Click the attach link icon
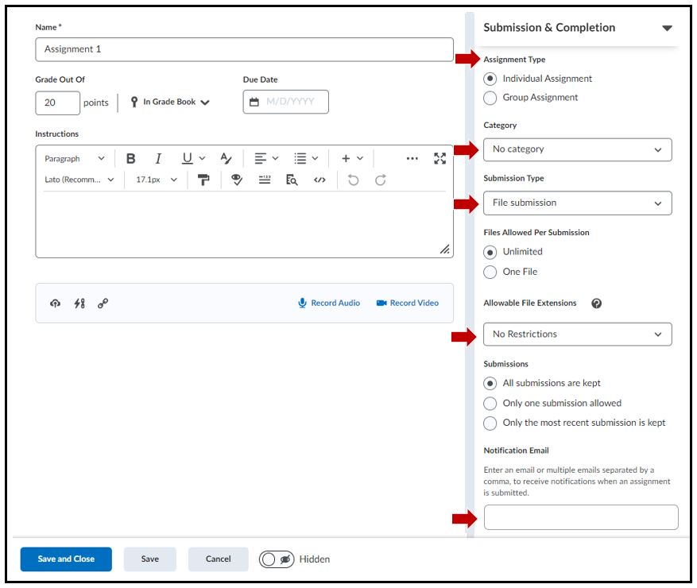 tap(103, 303)
